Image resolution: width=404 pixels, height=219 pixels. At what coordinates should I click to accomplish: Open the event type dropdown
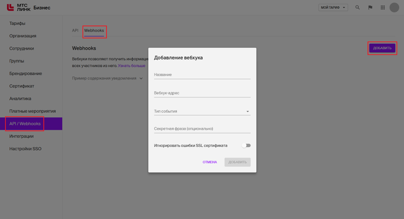202,111
